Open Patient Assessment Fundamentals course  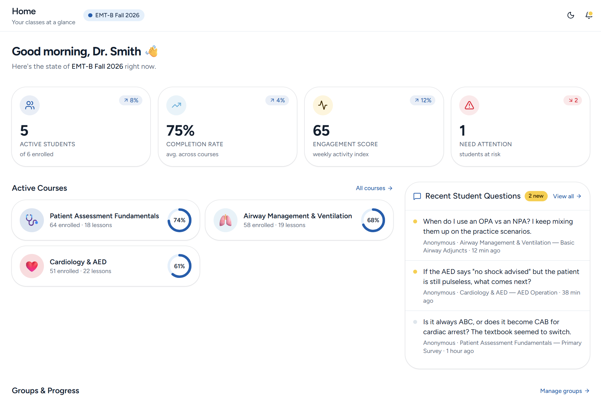(x=106, y=220)
